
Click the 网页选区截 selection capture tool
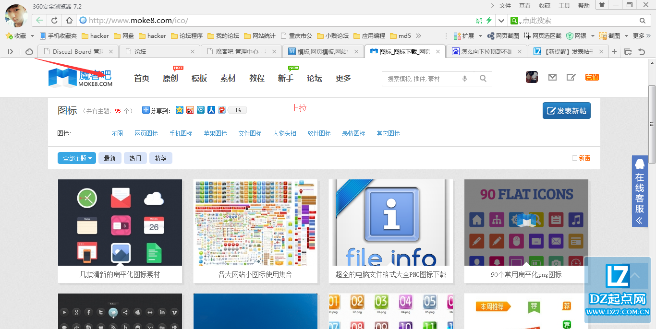(x=543, y=36)
